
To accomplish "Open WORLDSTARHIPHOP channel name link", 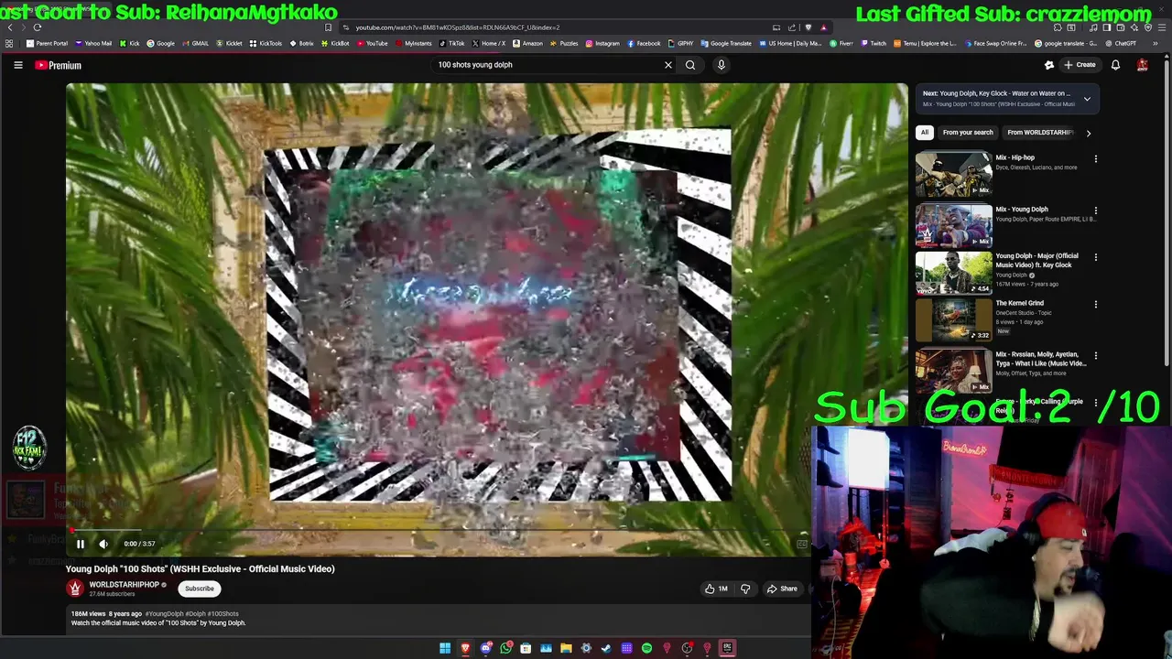I will 124,584.
